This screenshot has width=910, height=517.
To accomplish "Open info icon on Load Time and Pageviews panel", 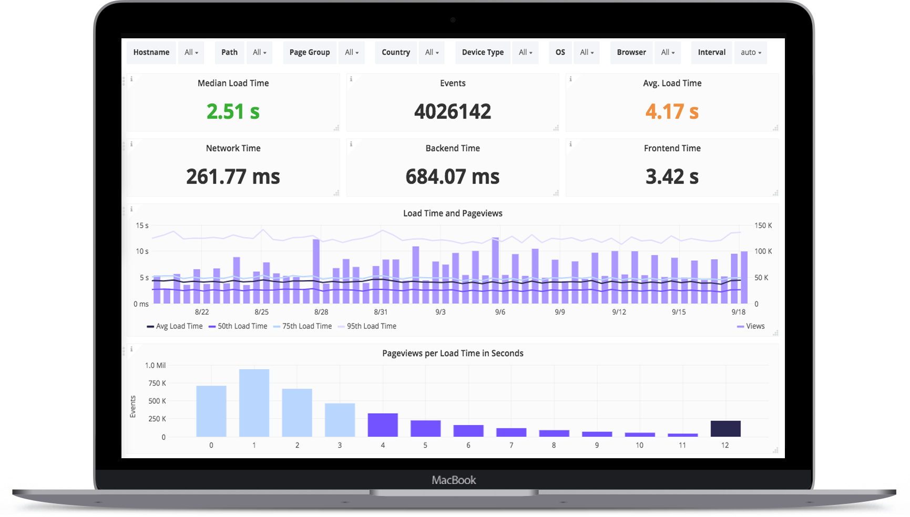I will (131, 209).
